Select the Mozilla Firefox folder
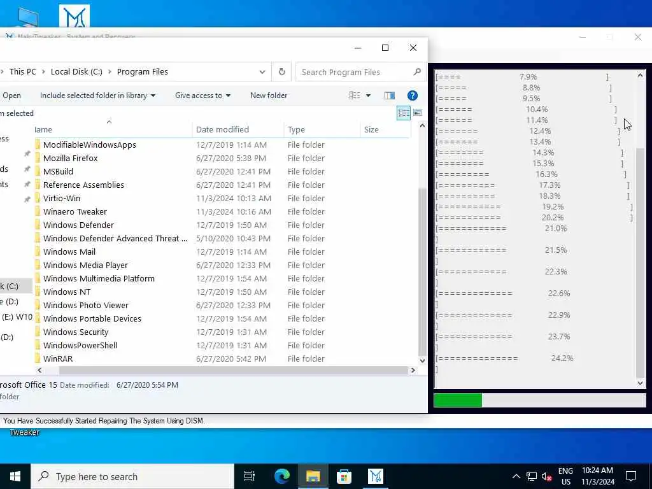 click(70, 158)
